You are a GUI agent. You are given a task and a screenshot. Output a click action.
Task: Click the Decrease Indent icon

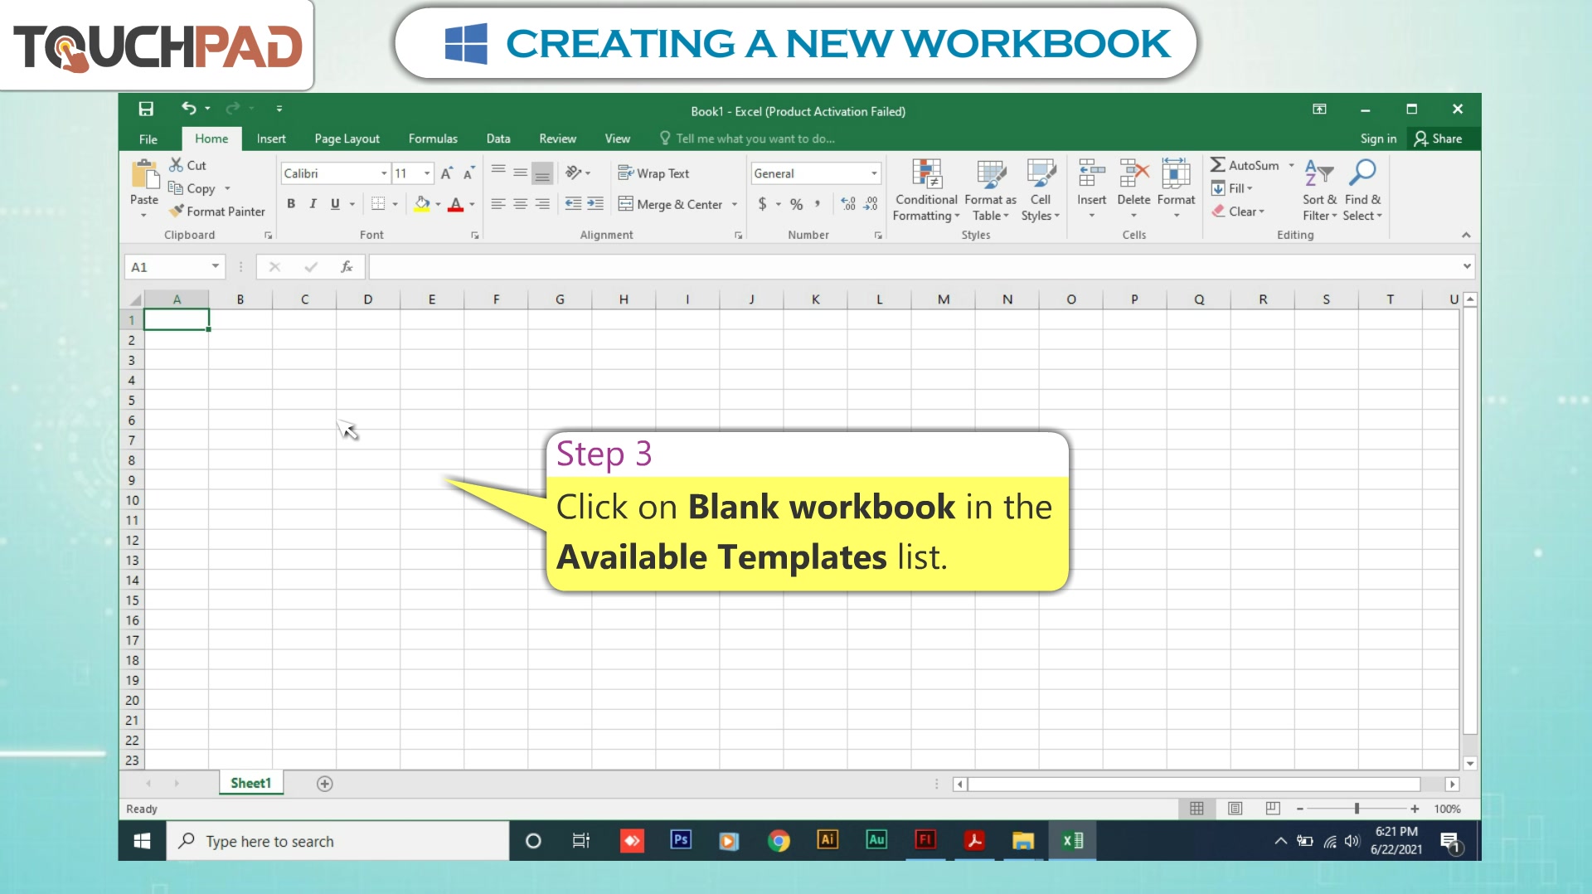(573, 204)
